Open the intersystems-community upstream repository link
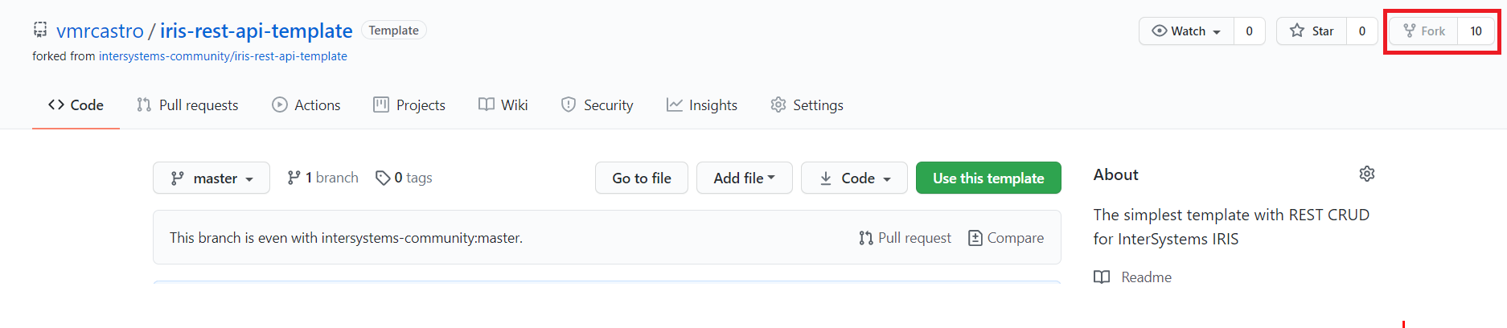Screen dimensions: 1507x328 coord(223,56)
